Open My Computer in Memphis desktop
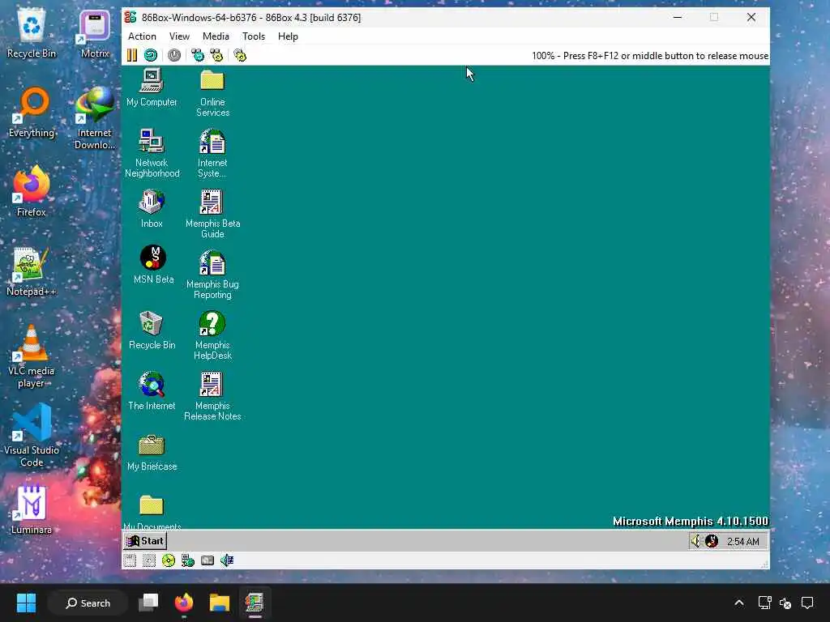Viewport: 830px width, 622px height. [152, 87]
